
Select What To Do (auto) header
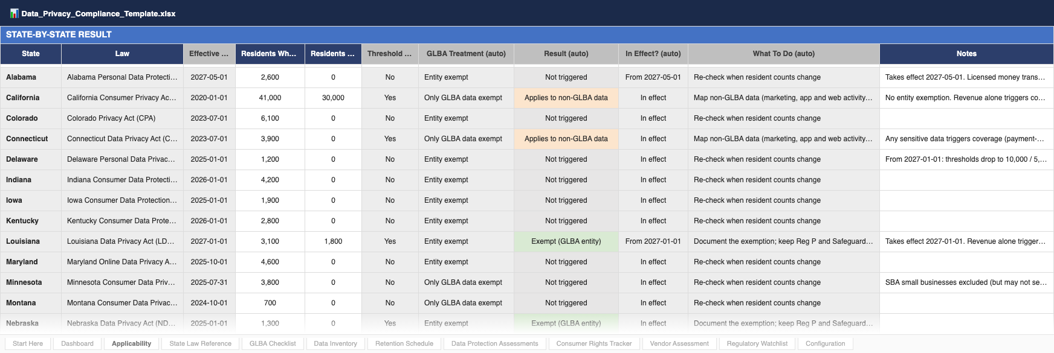[784, 54]
